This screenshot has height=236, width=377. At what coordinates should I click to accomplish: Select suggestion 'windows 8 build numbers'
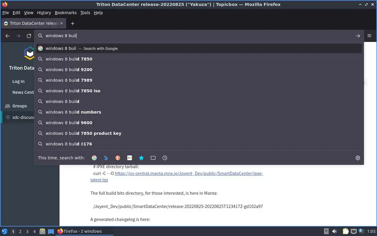click(x=199, y=112)
